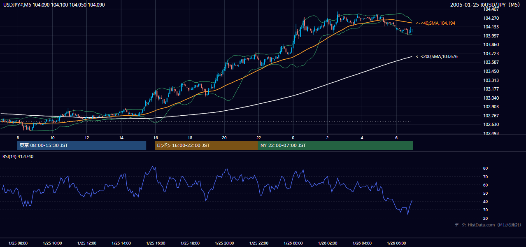Click hour tick 16 under price chart
This screenshot has height=247, width=526.
(x=155, y=137)
